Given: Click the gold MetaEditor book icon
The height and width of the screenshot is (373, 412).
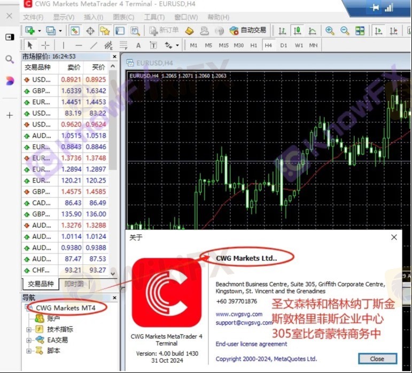Looking at the screenshot, I should [190, 31].
